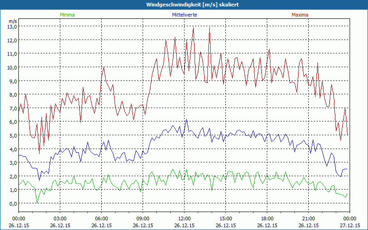Click the 7,0 y-axis value
368x230 pixels.
(x=13, y=108)
